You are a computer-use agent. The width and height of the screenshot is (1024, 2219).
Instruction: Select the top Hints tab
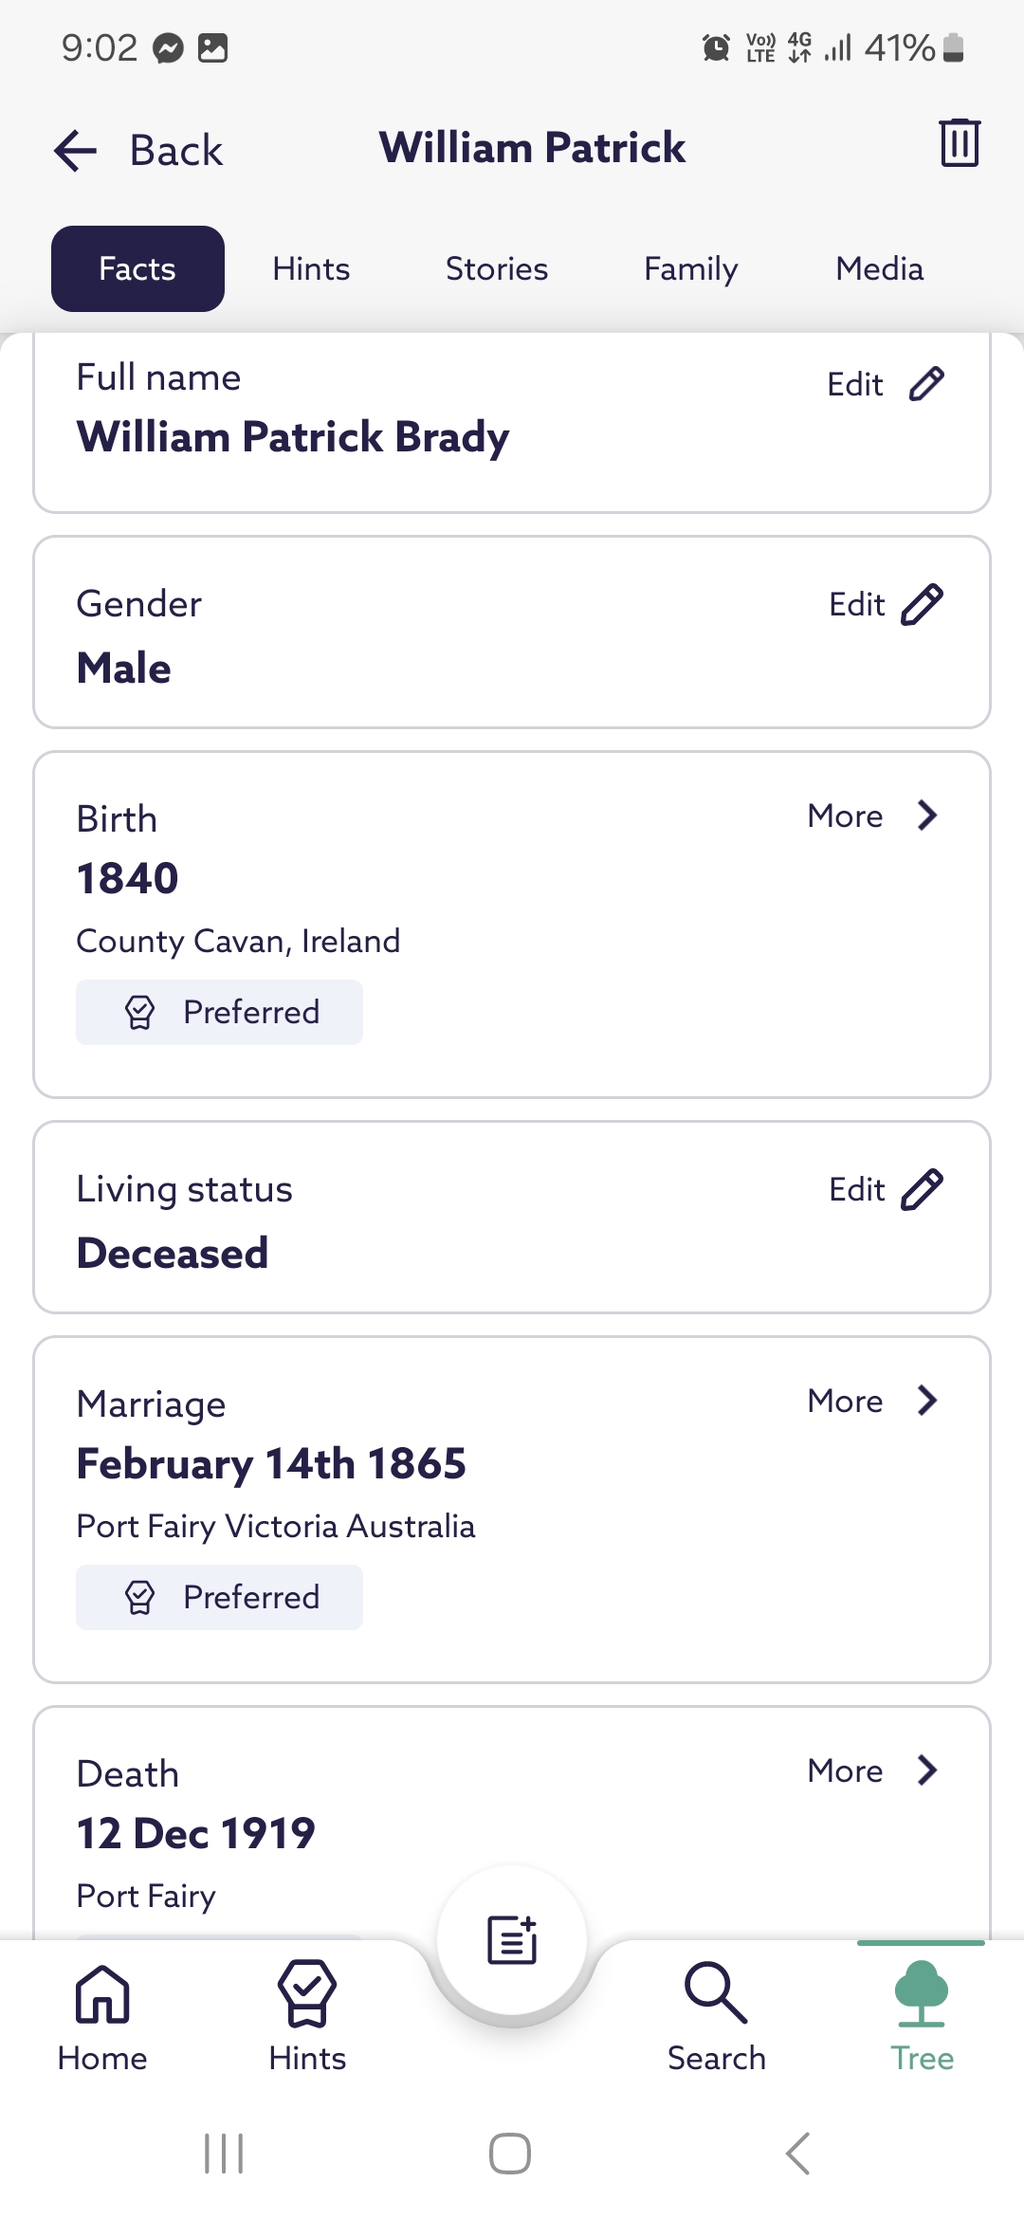click(311, 269)
